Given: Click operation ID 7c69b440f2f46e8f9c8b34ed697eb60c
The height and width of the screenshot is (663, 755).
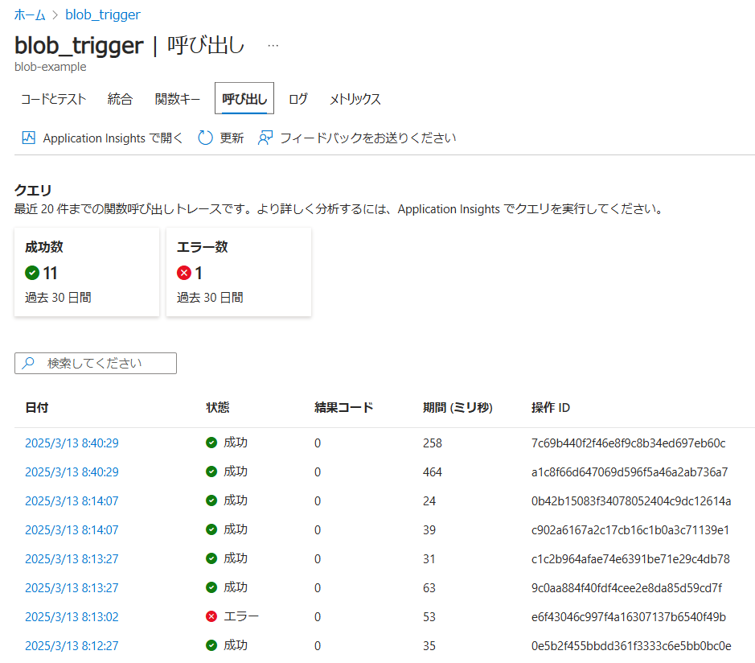Looking at the screenshot, I should [x=629, y=443].
